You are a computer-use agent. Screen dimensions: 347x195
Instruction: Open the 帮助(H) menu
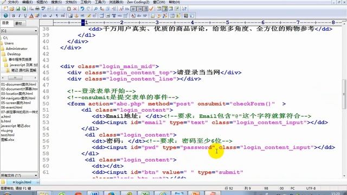tap(175, 2)
